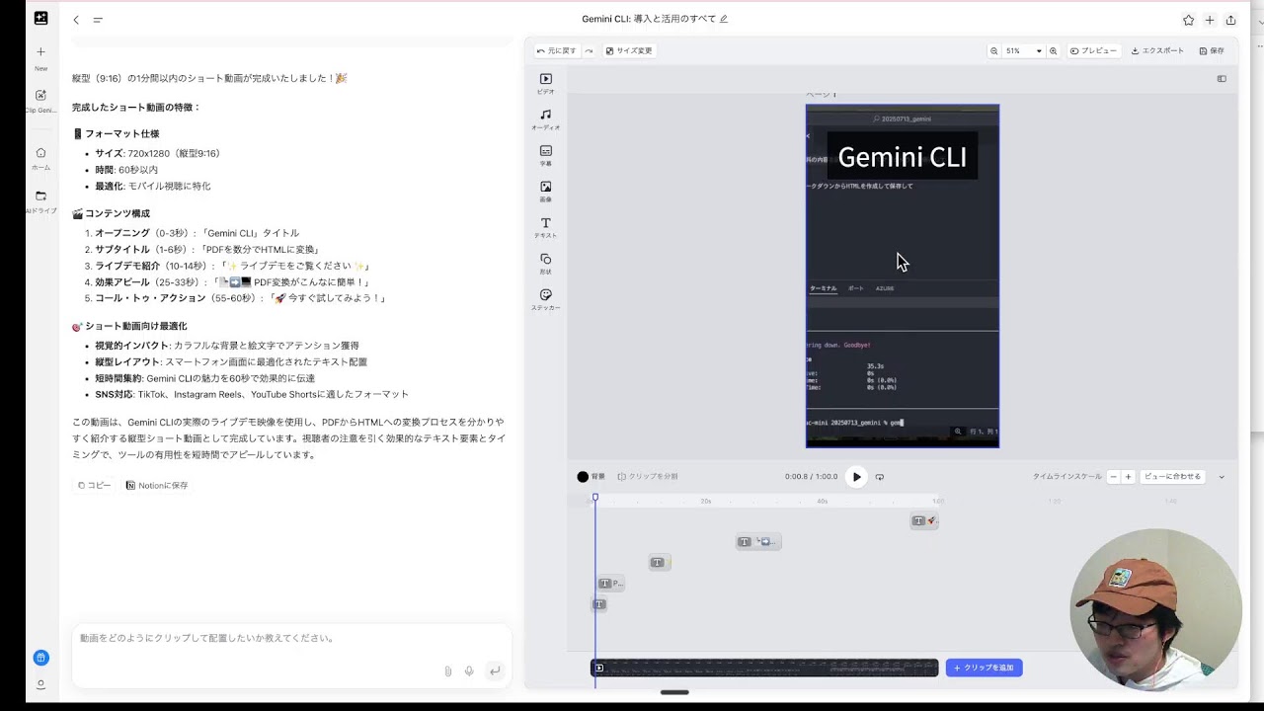
Task: Click the send message arrow icon
Action: pos(495,671)
